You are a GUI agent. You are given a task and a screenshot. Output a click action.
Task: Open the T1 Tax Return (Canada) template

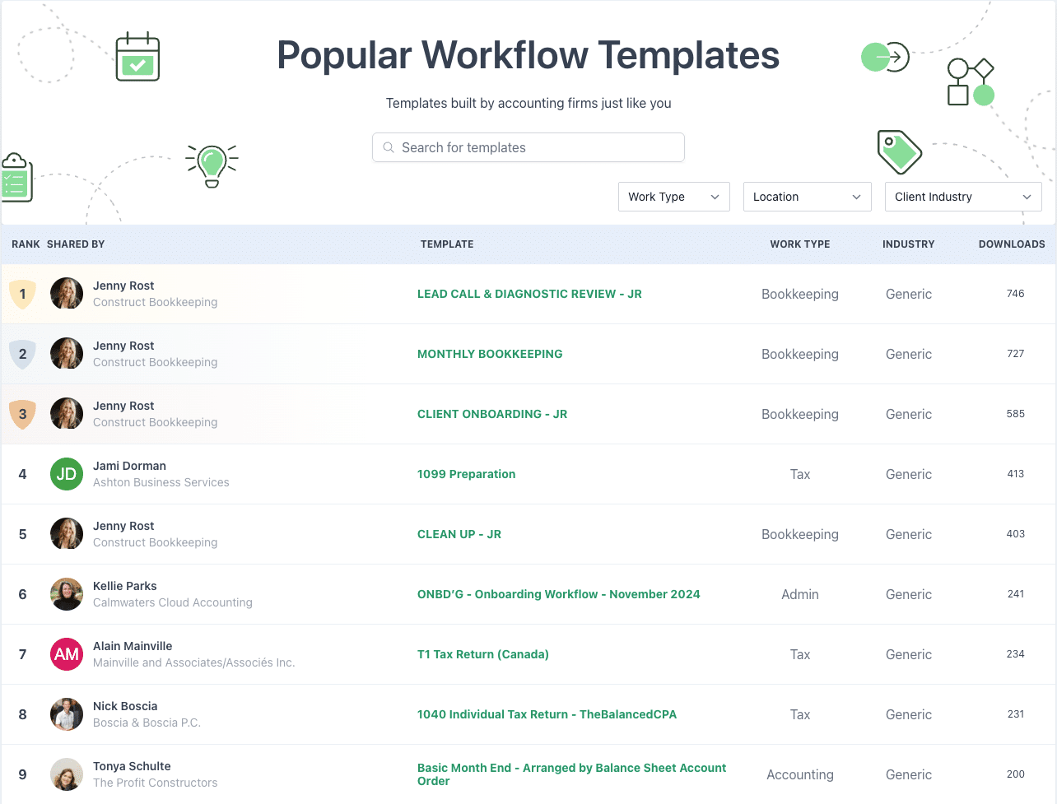tap(483, 654)
